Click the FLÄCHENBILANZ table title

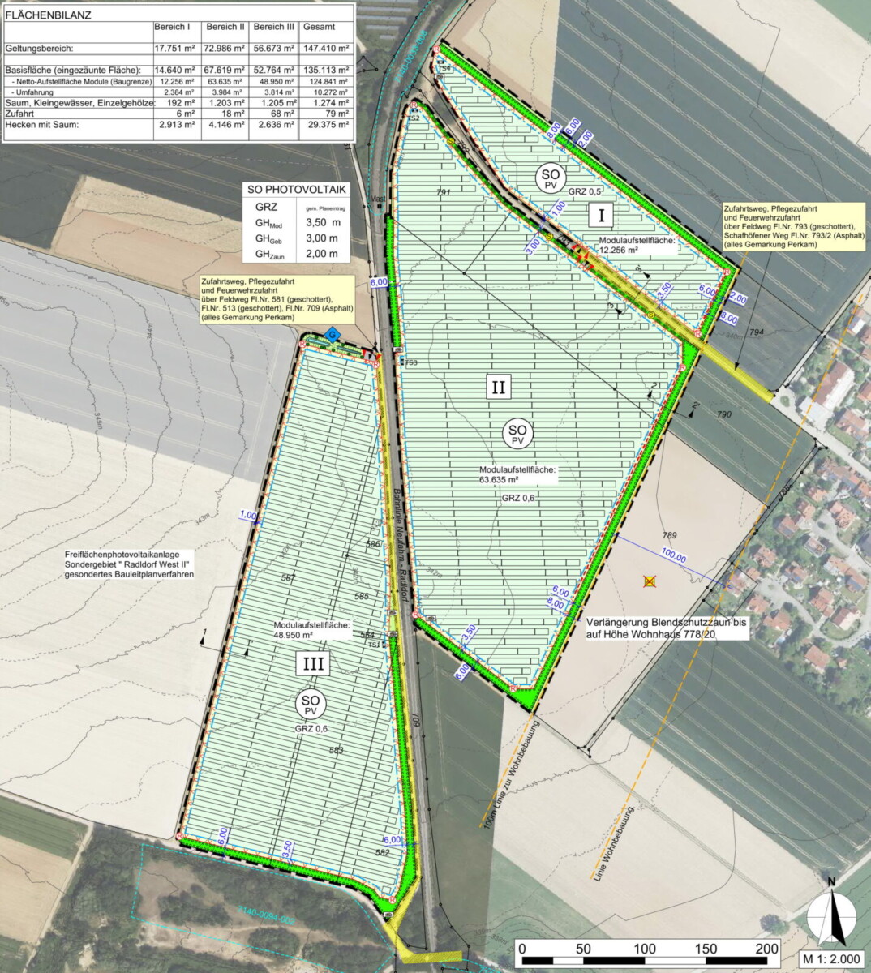click(49, 15)
